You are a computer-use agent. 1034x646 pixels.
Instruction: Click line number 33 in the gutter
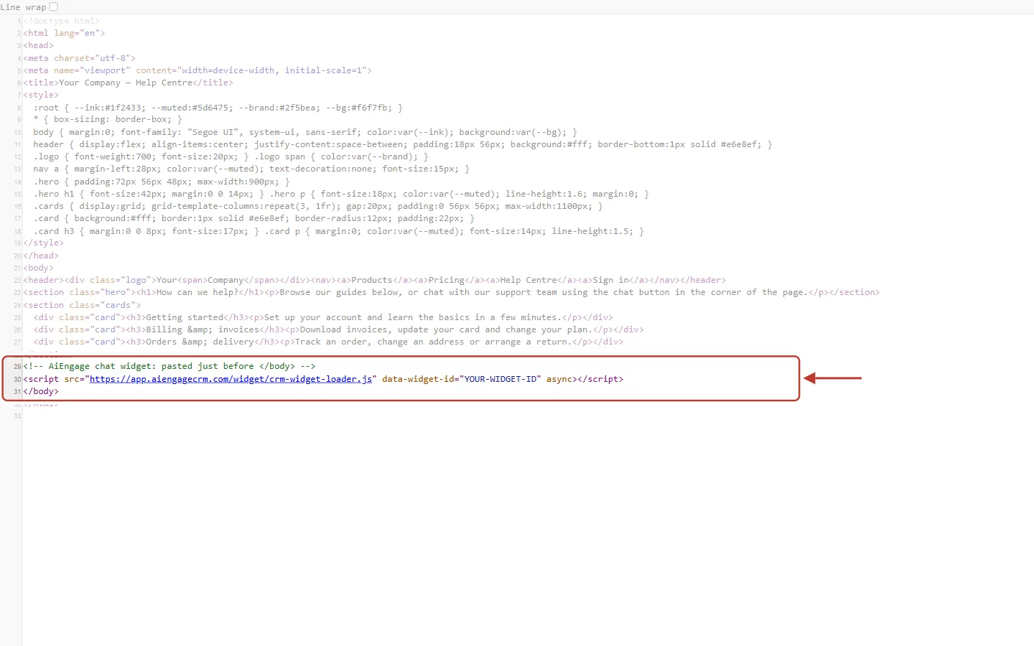point(17,416)
